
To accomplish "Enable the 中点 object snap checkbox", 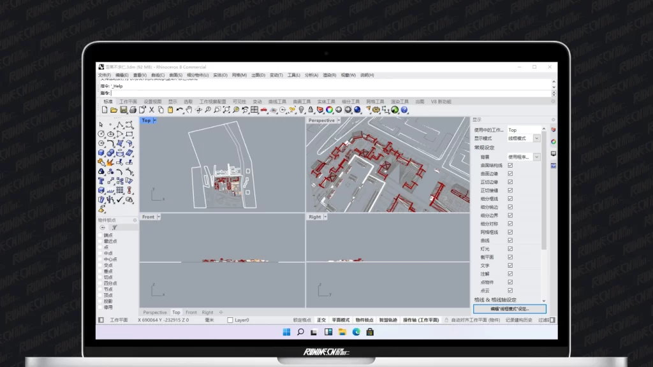I will 99,253.
